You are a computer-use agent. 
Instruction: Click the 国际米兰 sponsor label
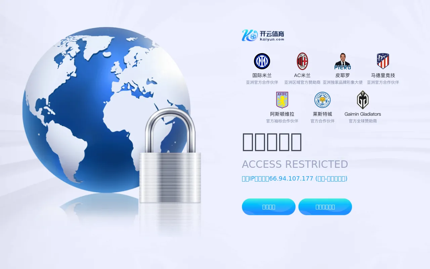[262, 75]
